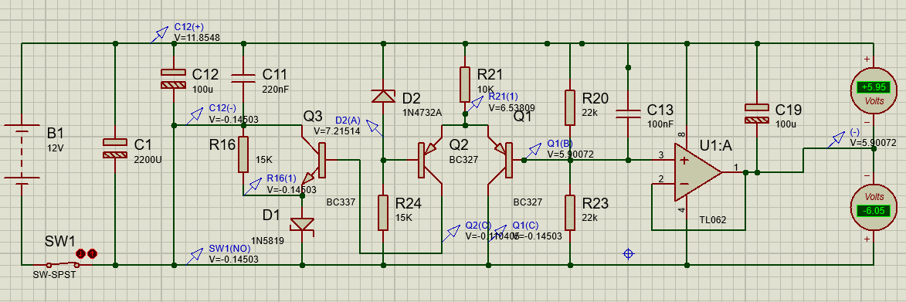Select the C1 2200U capacitor

coord(114,148)
